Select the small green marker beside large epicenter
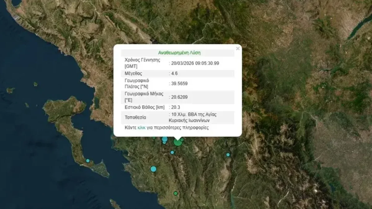This screenshot has width=372, height=209. tap(182, 140)
